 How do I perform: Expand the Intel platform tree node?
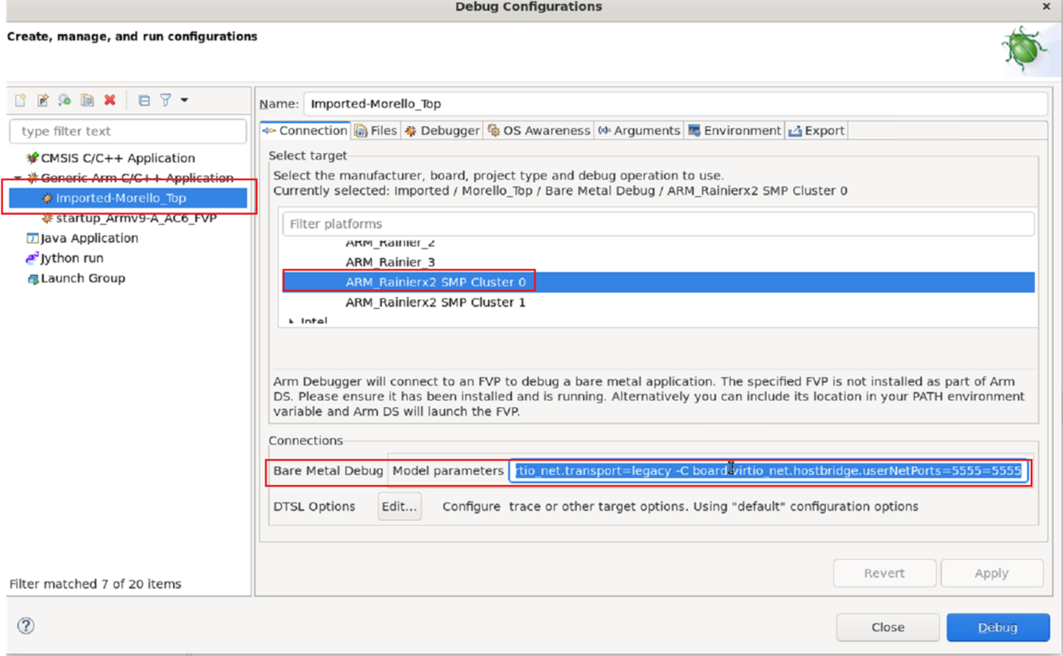(290, 322)
